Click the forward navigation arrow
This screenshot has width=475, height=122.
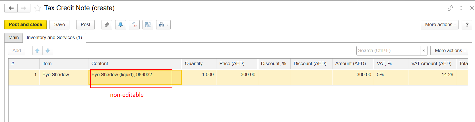click(24, 8)
